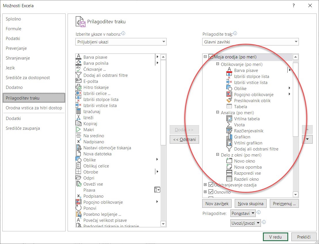Open the Ponastavi dropdown
This screenshot has height=244, width=319.
[243, 213]
